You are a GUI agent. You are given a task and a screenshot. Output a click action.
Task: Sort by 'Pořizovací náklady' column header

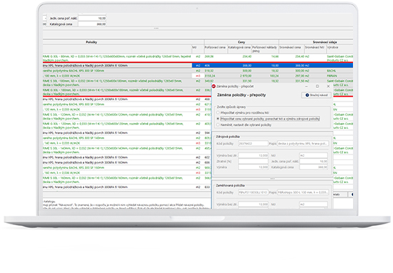click(x=265, y=49)
